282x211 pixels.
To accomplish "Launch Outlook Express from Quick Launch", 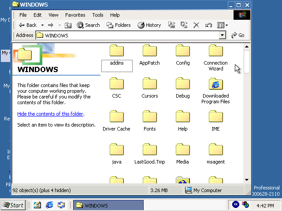I will (61, 205).
